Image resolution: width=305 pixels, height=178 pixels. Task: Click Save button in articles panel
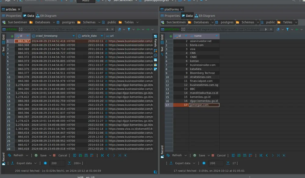tap(41, 155)
